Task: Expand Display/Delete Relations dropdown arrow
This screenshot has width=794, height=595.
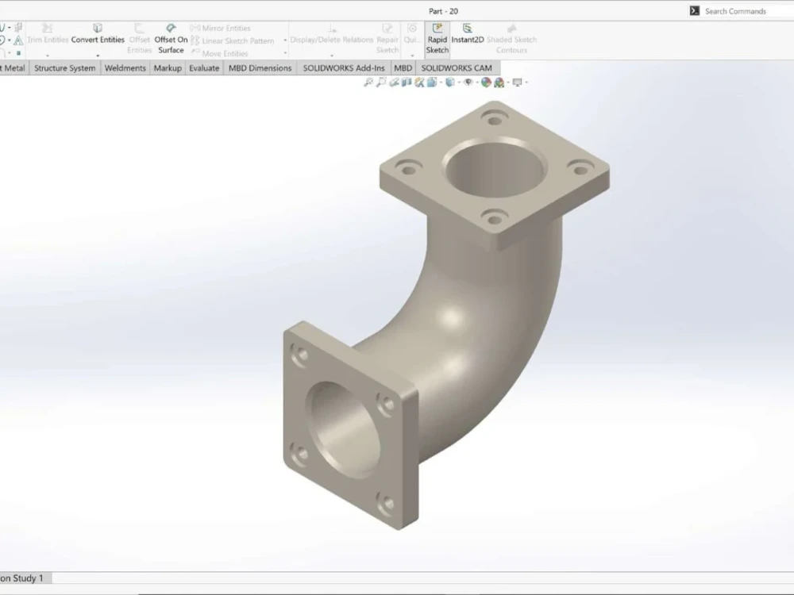Action: coord(332,56)
